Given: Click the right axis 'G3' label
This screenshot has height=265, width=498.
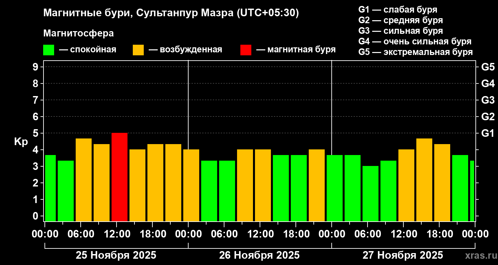Looking at the screenshot, I should tap(488, 100).
